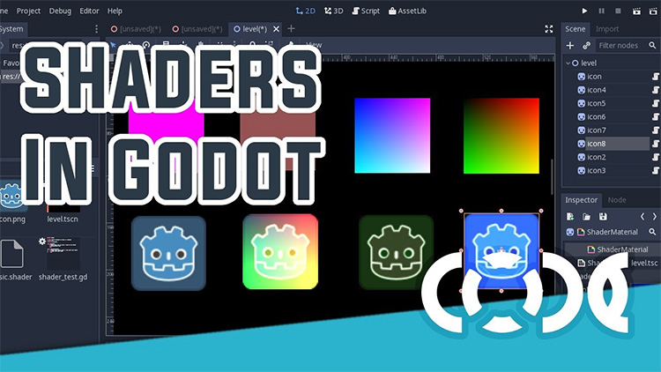Screen dimensions: 661x372
Task: Select the icon.png thumbnail in FileSystem
Action: click(x=11, y=197)
